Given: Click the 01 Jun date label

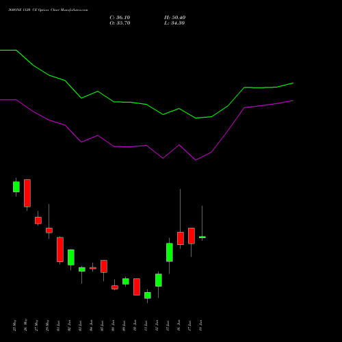Looking at the screenshot, I should click(x=59, y=326).
